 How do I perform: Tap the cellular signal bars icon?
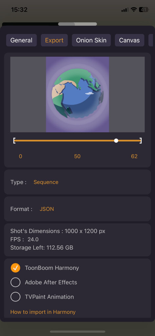tap(125, 10)
